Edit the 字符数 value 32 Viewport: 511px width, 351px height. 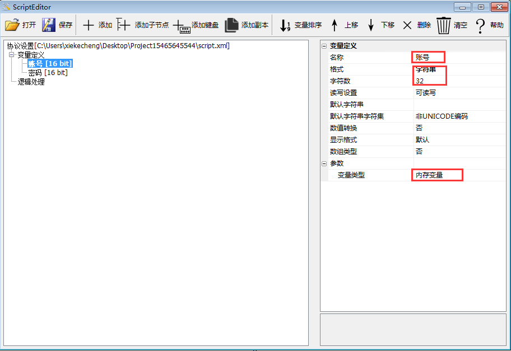click(x=459, y=81)
